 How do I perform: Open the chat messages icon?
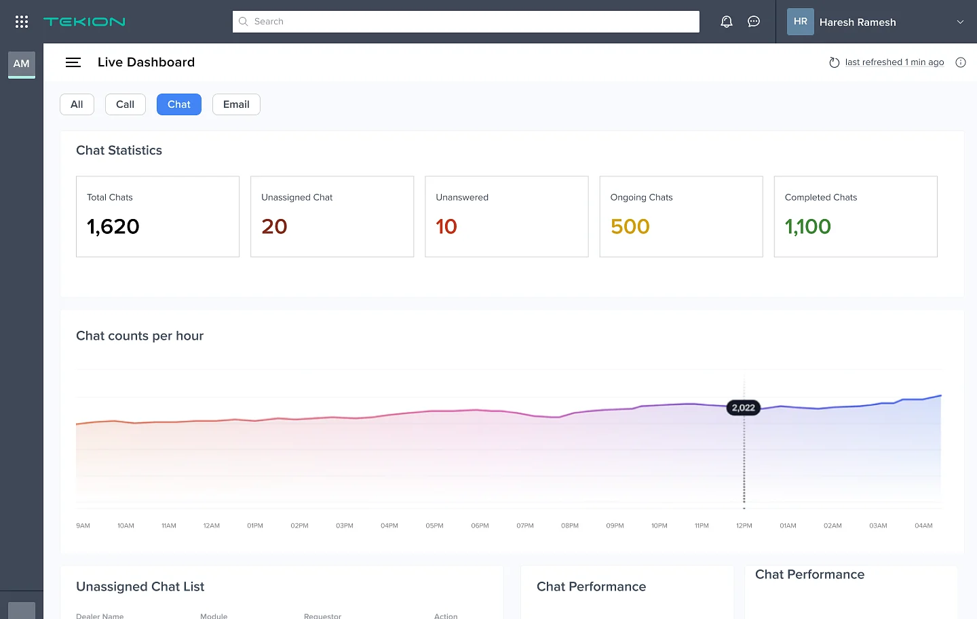[754, 22]
